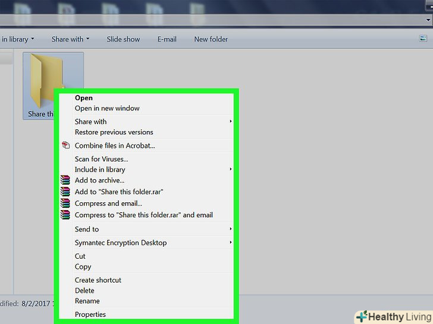Open Properties from the context menu
Viewport: 433px width, 324px height.
pos(146,315)
